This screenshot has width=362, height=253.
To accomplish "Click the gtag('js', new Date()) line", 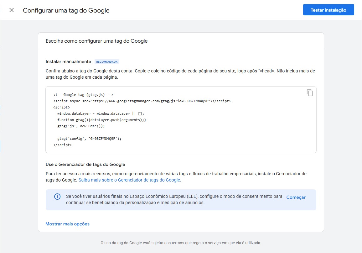I will click(81, 126).
